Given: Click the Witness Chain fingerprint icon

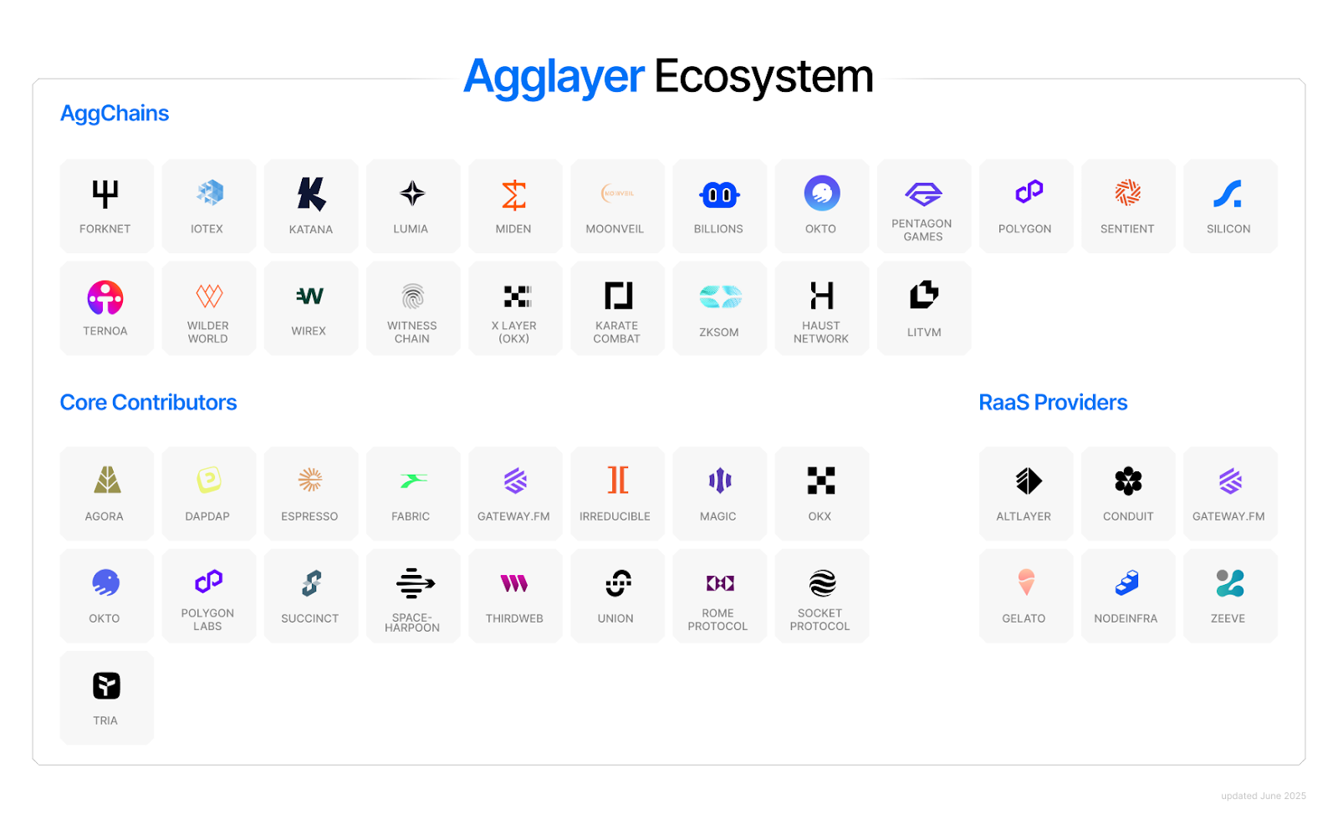Looking at the screenshot, I should pos(412,296).
